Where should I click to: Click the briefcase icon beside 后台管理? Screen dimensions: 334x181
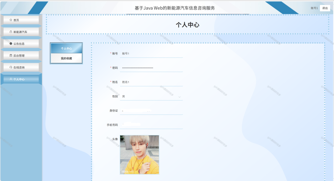point(11,55)
